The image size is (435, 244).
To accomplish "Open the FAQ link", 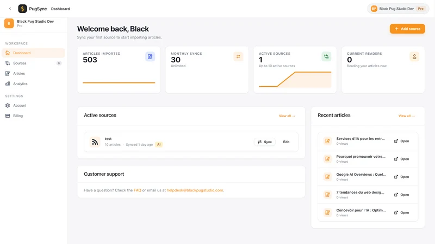I will 138,190.
